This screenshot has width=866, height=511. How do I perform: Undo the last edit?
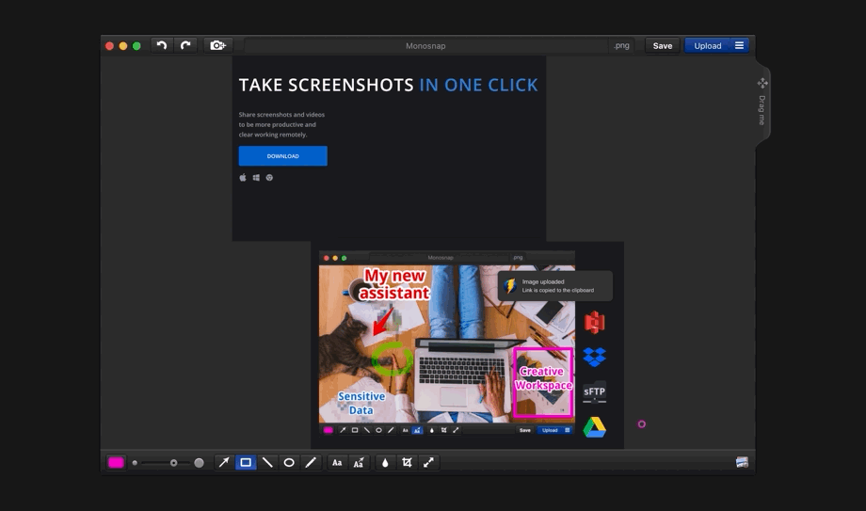162,45
